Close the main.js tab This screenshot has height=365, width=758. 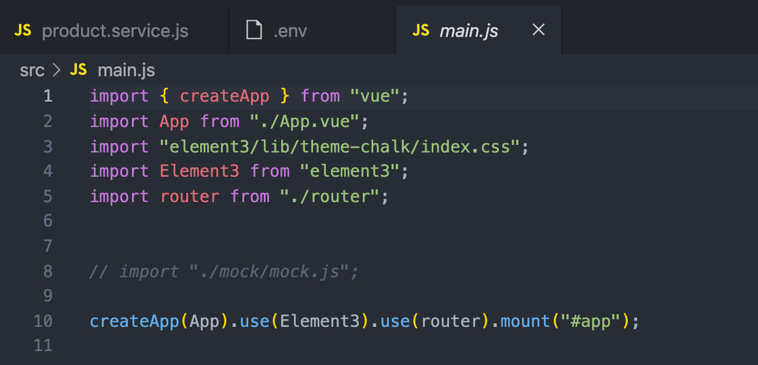point(538,30)
